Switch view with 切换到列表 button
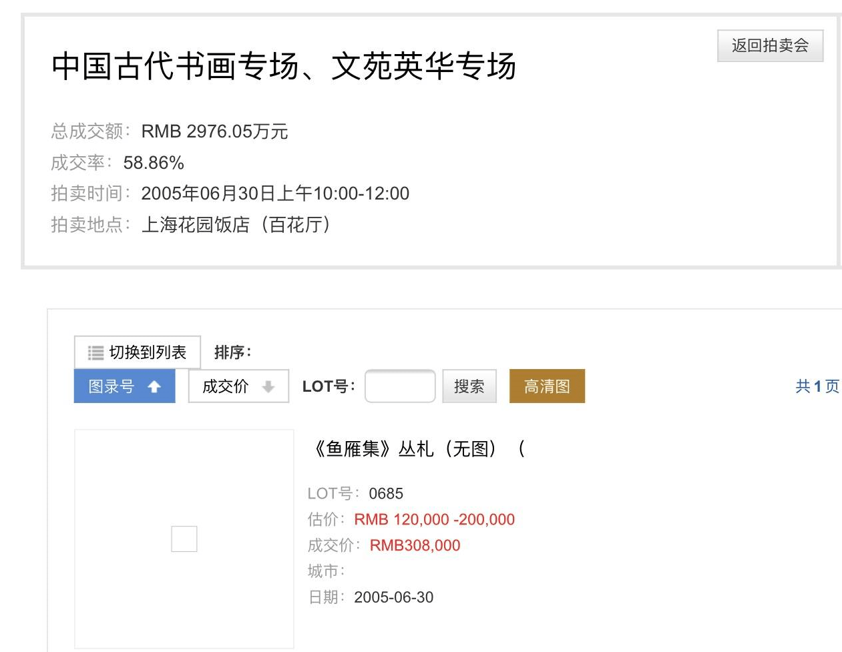Screen dimensions: 842x652 tap(138, 352)
